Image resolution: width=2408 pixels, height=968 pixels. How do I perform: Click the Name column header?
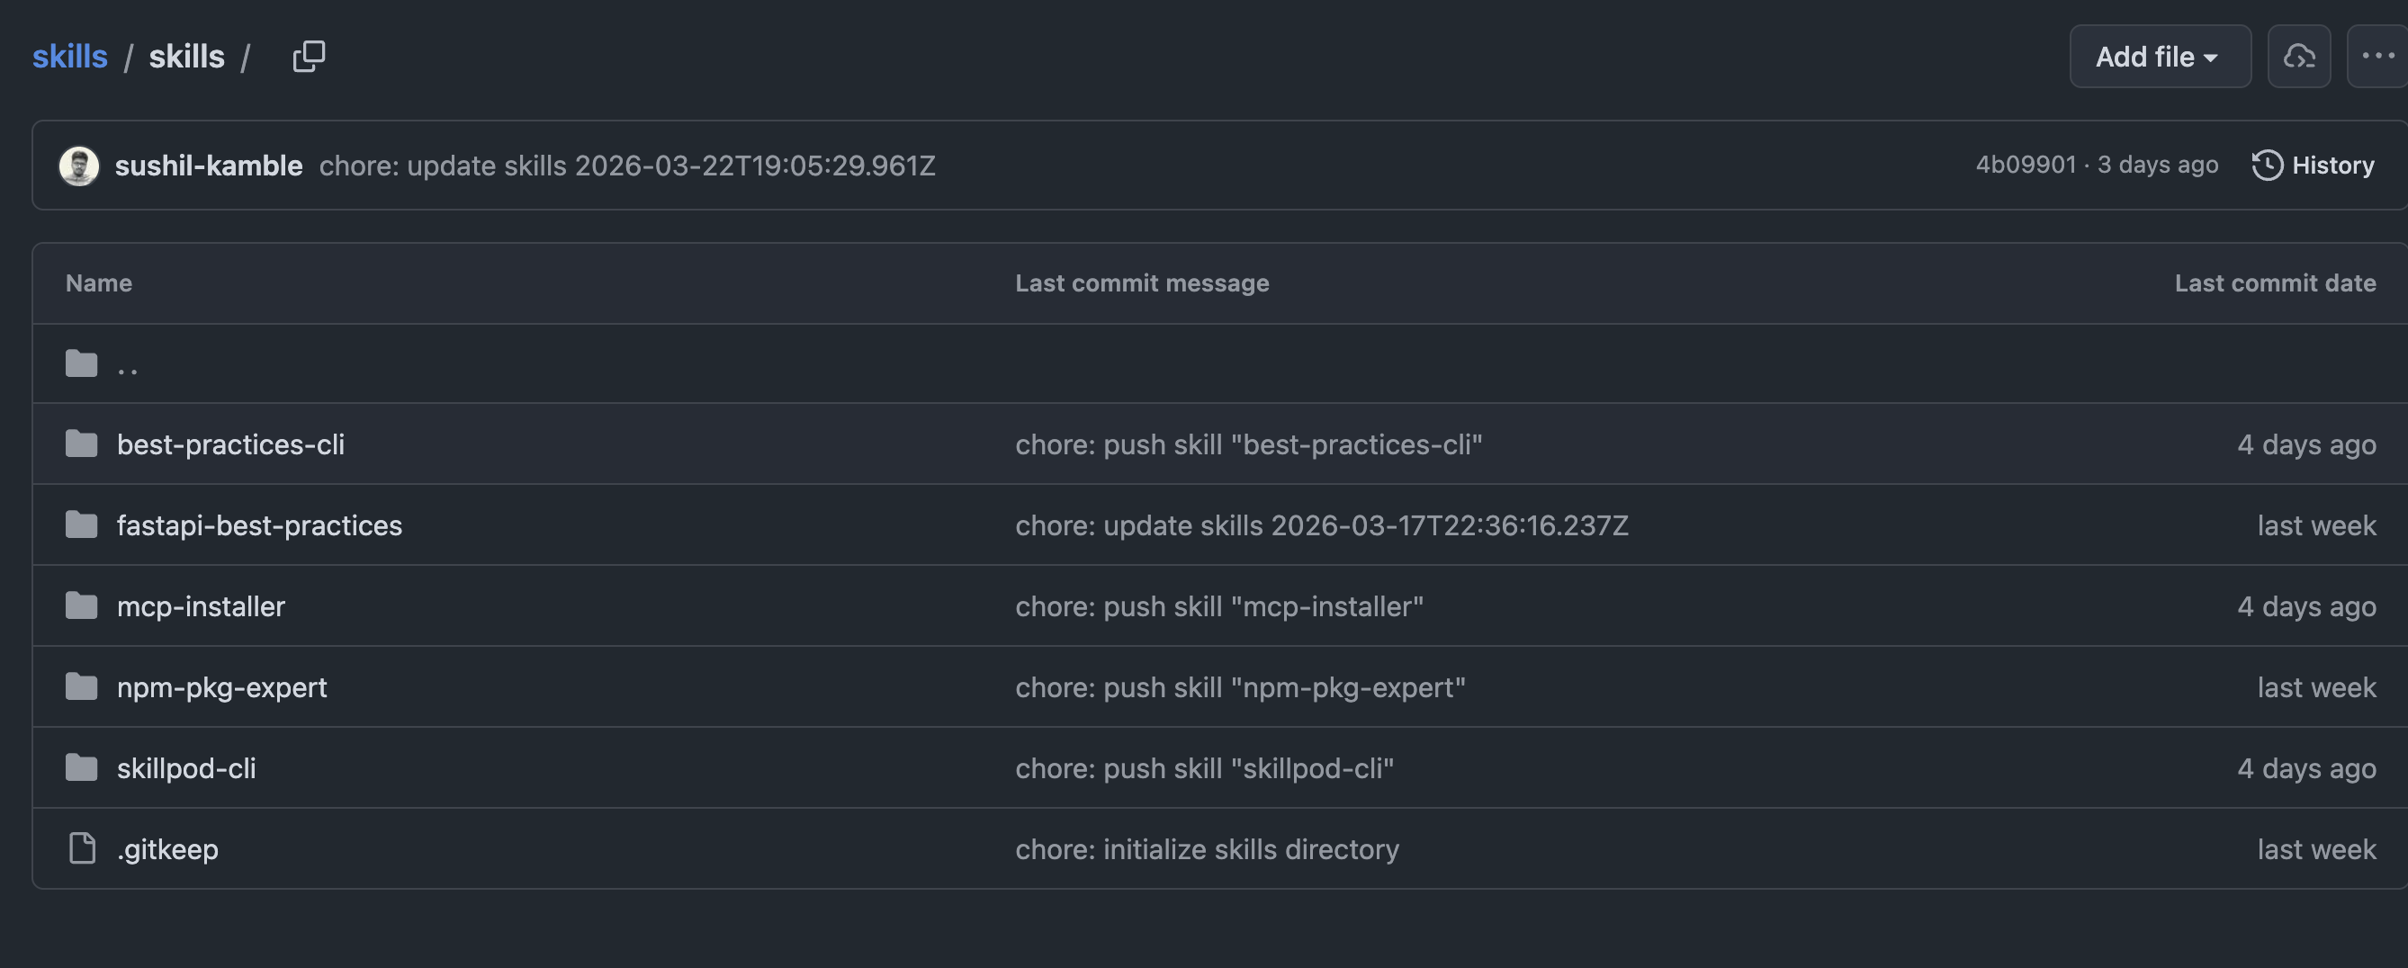[98, 282]
